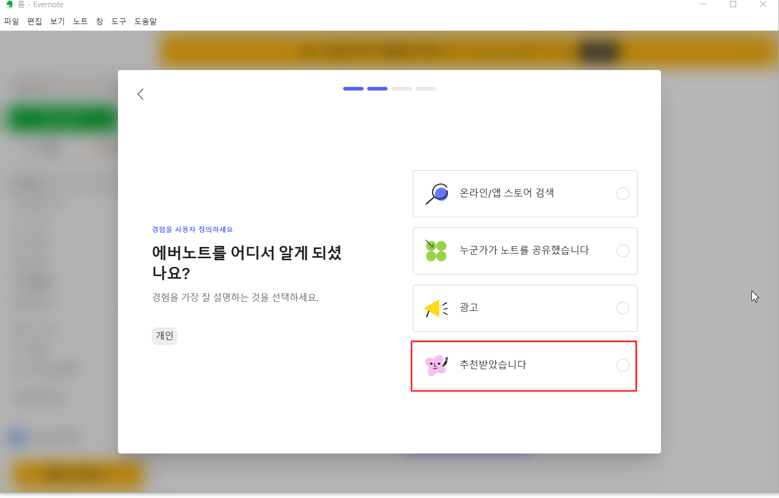Image resolution: width=779 pixels, height=498 pixels.
Task: Choose the 온라인/앱 스토어 검색 option text
Action: coord(507,193)
